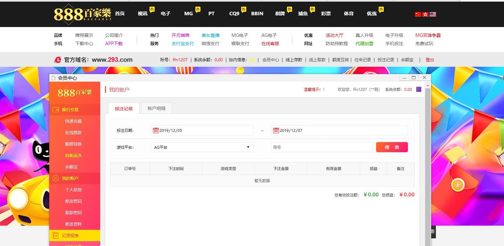Select 修改密码 in the sidebar
504x246 pixels.
click(x=73, y=201)
